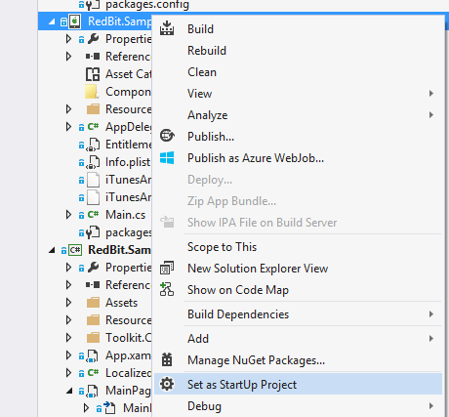Click the iOS project icon on highlighted row

[75, 21]
